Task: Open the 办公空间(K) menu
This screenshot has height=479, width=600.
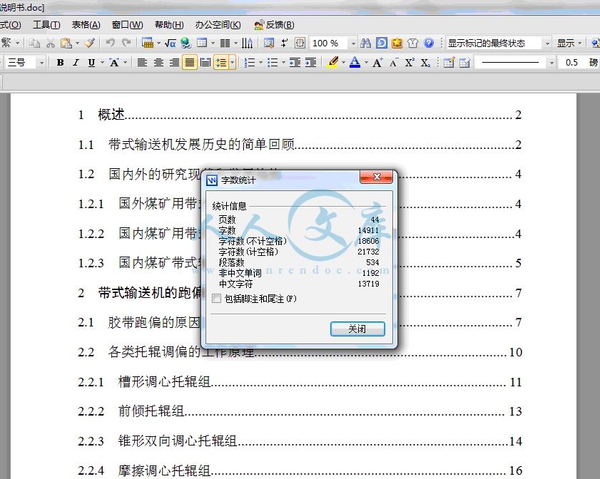Action: coord(218,25)
